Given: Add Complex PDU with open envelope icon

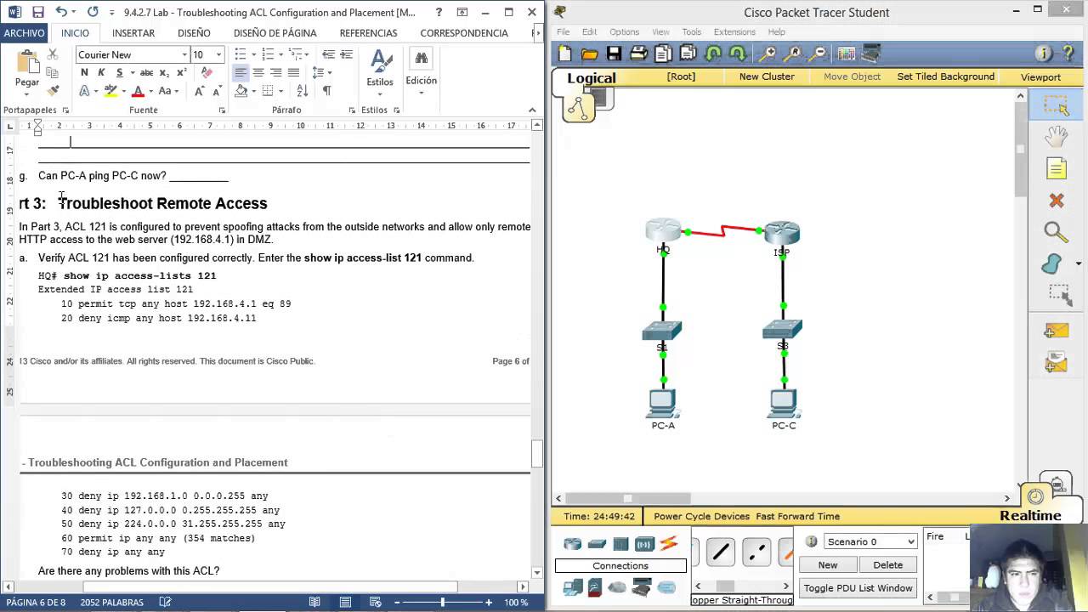Looking at the screenshot, I should 1057,364.
